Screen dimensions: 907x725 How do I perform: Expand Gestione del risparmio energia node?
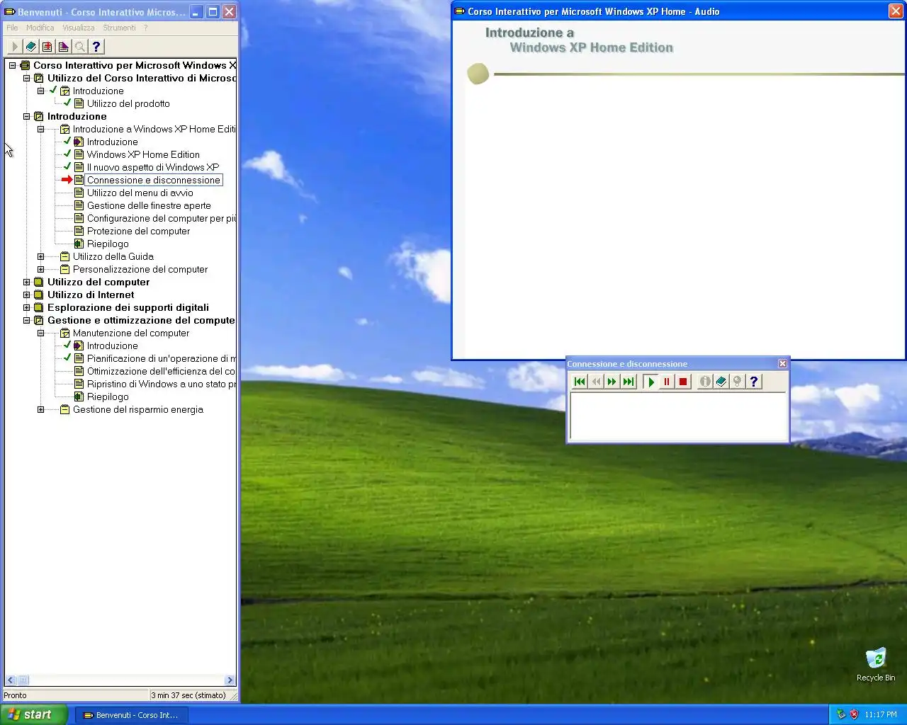pos(41,409)
